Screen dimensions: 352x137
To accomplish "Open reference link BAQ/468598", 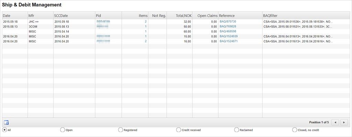I will [228, 31].
